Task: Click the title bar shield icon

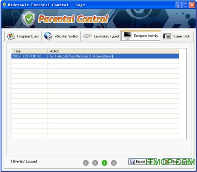Action: point(5,5)
